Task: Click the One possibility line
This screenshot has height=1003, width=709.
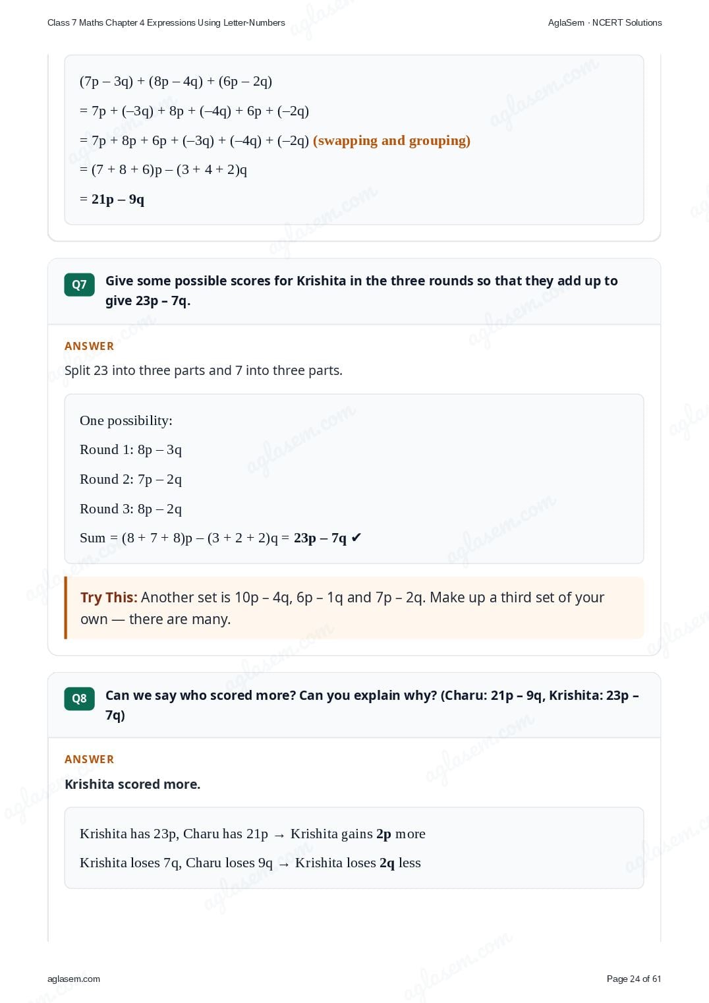Action: [x=126, y=420]
